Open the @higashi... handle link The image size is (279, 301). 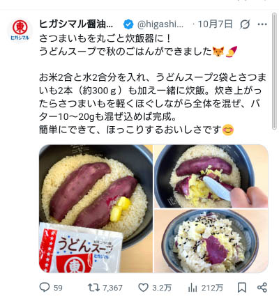[x=160, y=24]
